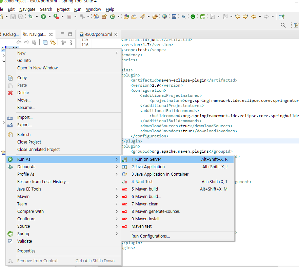299x267 pixels.
Task: Close the ex00/pom.xml editor tab
Action: (116, 35)
